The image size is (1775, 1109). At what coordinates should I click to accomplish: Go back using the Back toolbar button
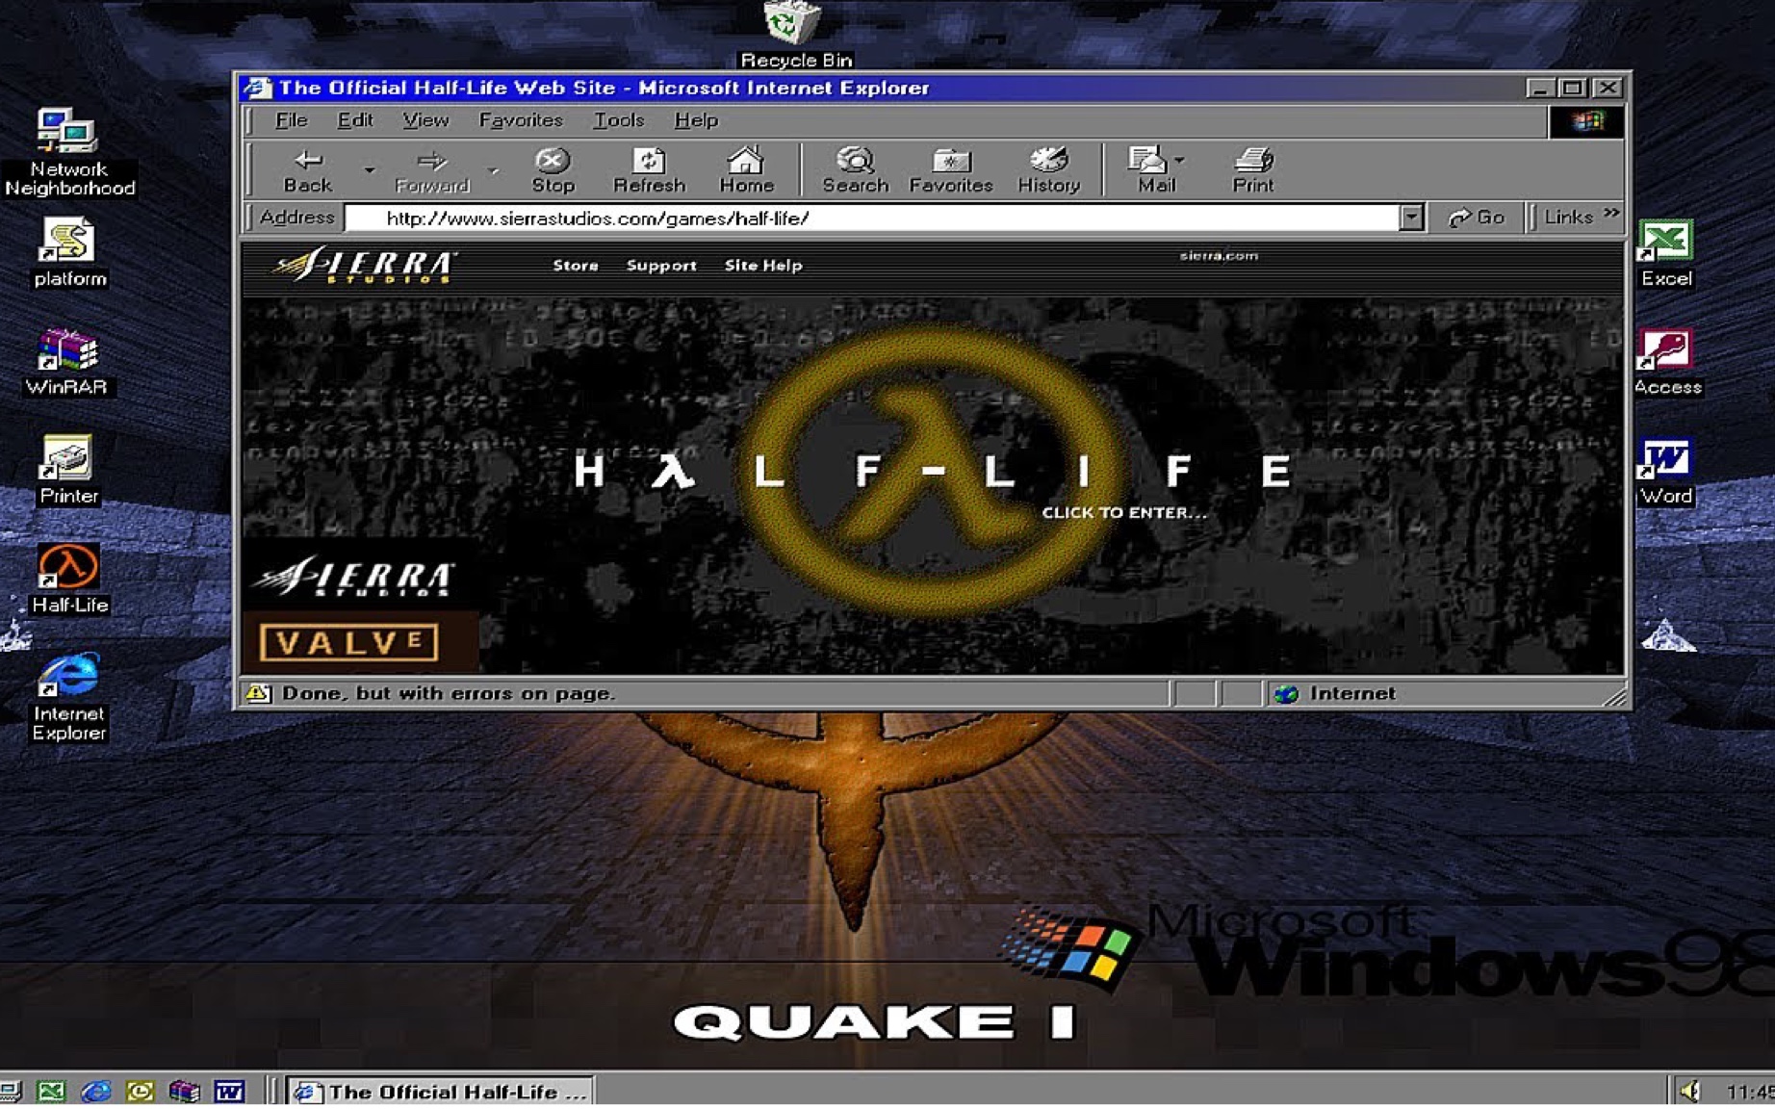click(308, 170)
